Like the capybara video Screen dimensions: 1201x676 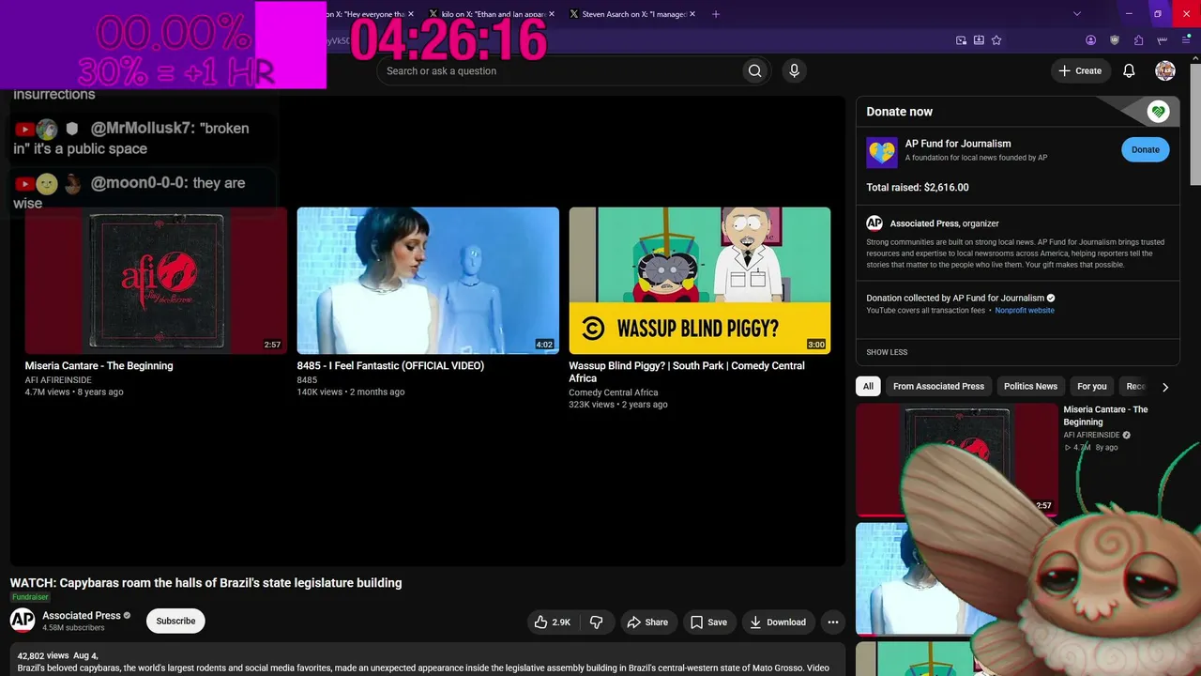tap(552, 622)
